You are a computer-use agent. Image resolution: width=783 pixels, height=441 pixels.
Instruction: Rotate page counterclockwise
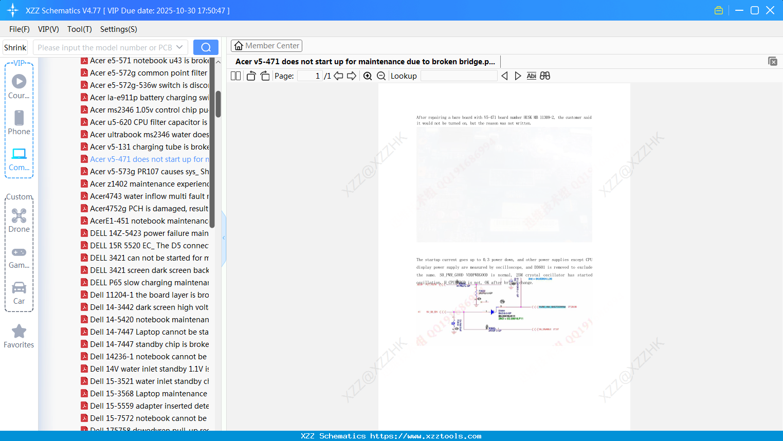coord(251,76)
